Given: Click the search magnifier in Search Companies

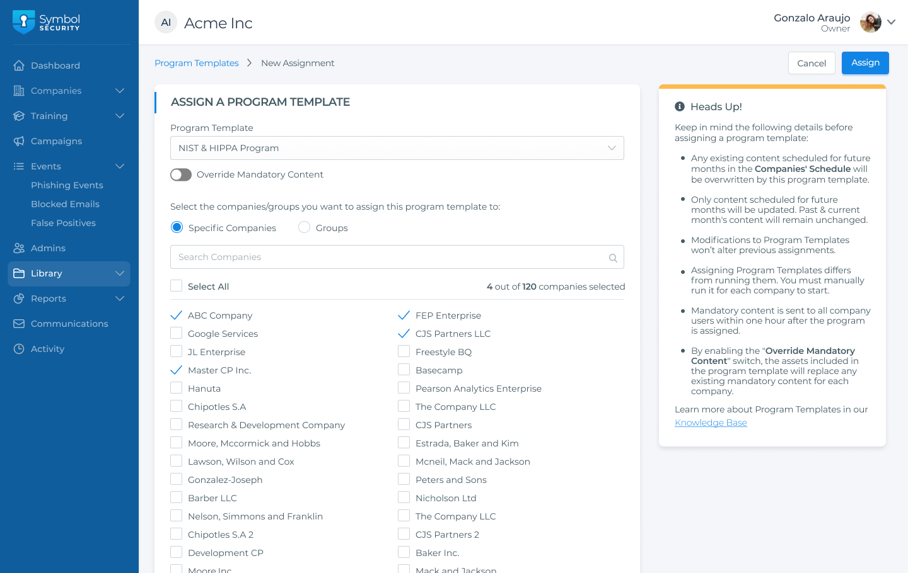Looking at the screenshot, I should (612, 258).
